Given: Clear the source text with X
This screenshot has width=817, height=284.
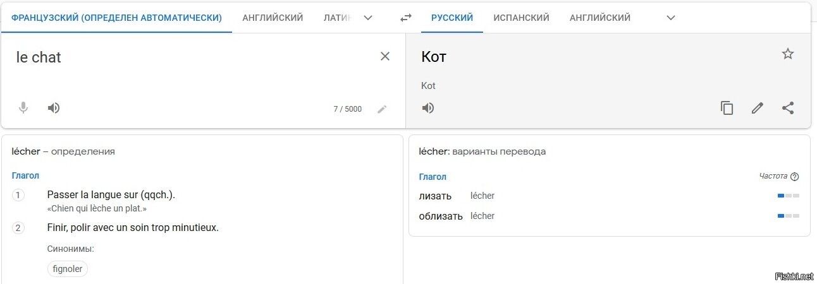Looking at the screenshot, I should coord(384,56).
